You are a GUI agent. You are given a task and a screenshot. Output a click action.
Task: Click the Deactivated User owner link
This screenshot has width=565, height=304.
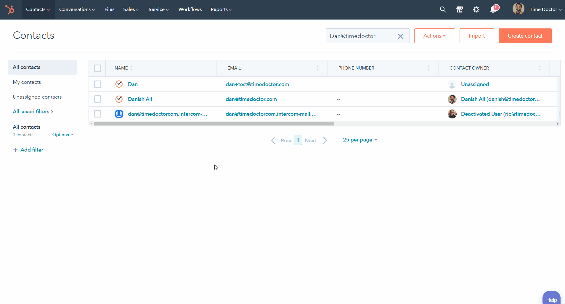[x=501, y=114]
